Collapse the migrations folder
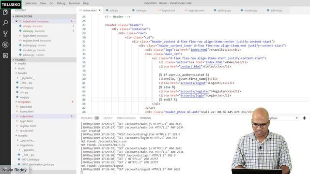Viewport: 310px width, 174px height. [27, 145]
